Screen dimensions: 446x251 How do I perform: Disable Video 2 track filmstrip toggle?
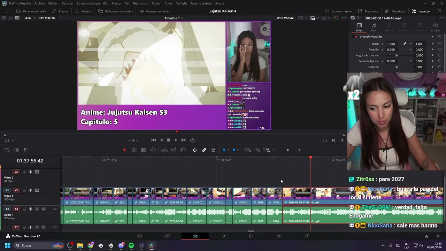click(37, 172)
